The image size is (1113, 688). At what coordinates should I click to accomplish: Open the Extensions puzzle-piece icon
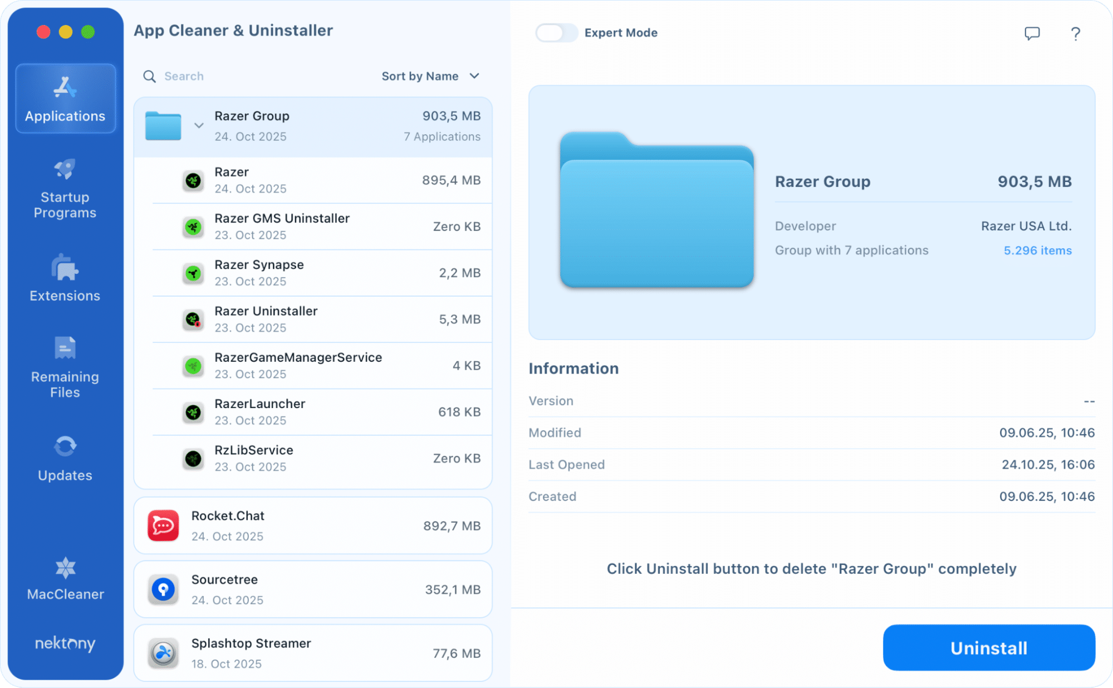[x=65, y=268]
